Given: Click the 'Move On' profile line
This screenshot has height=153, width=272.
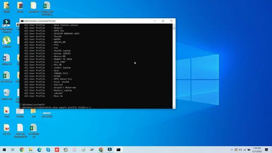Looking at the screenshot, I should 43,96.
